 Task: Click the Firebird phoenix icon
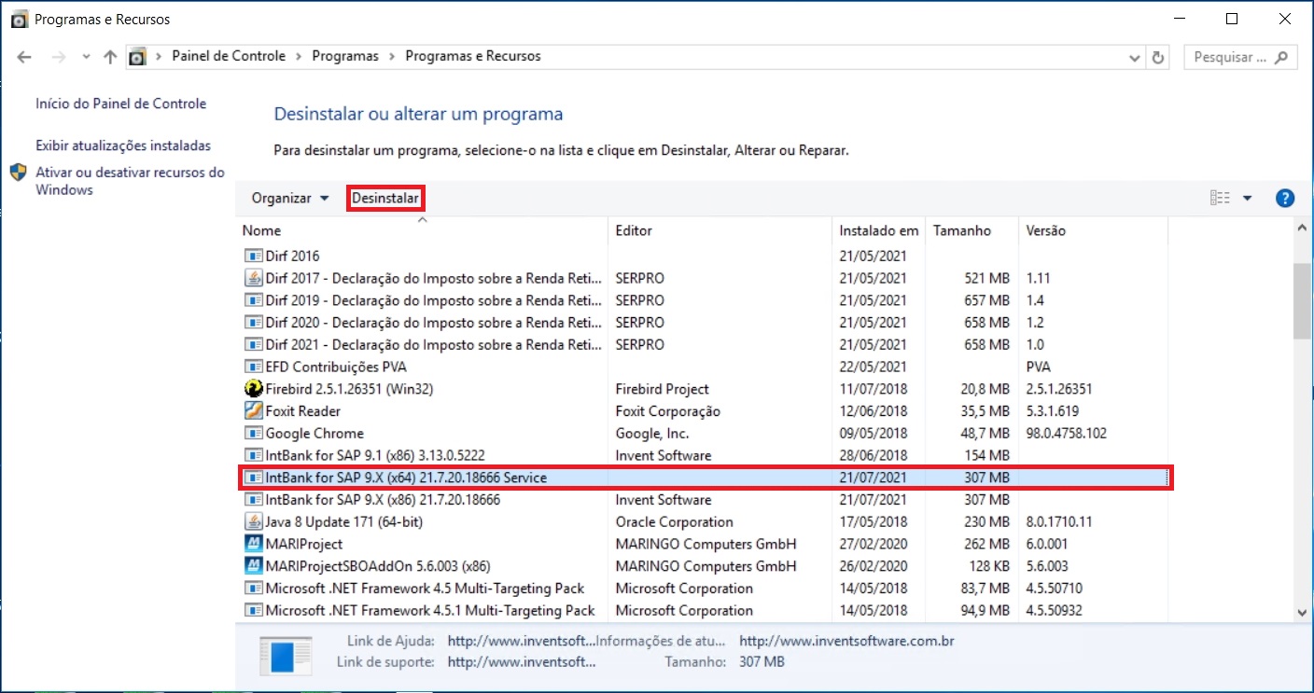253,389
